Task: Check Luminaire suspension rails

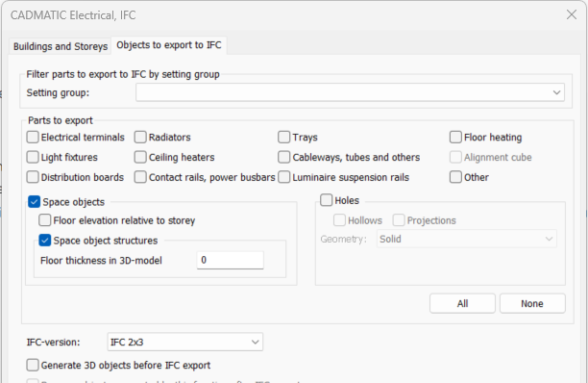Action: [283, 177]
